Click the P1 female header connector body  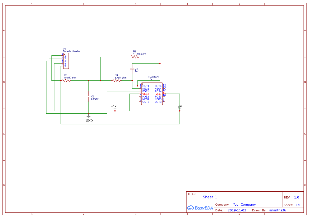[66, 61]
